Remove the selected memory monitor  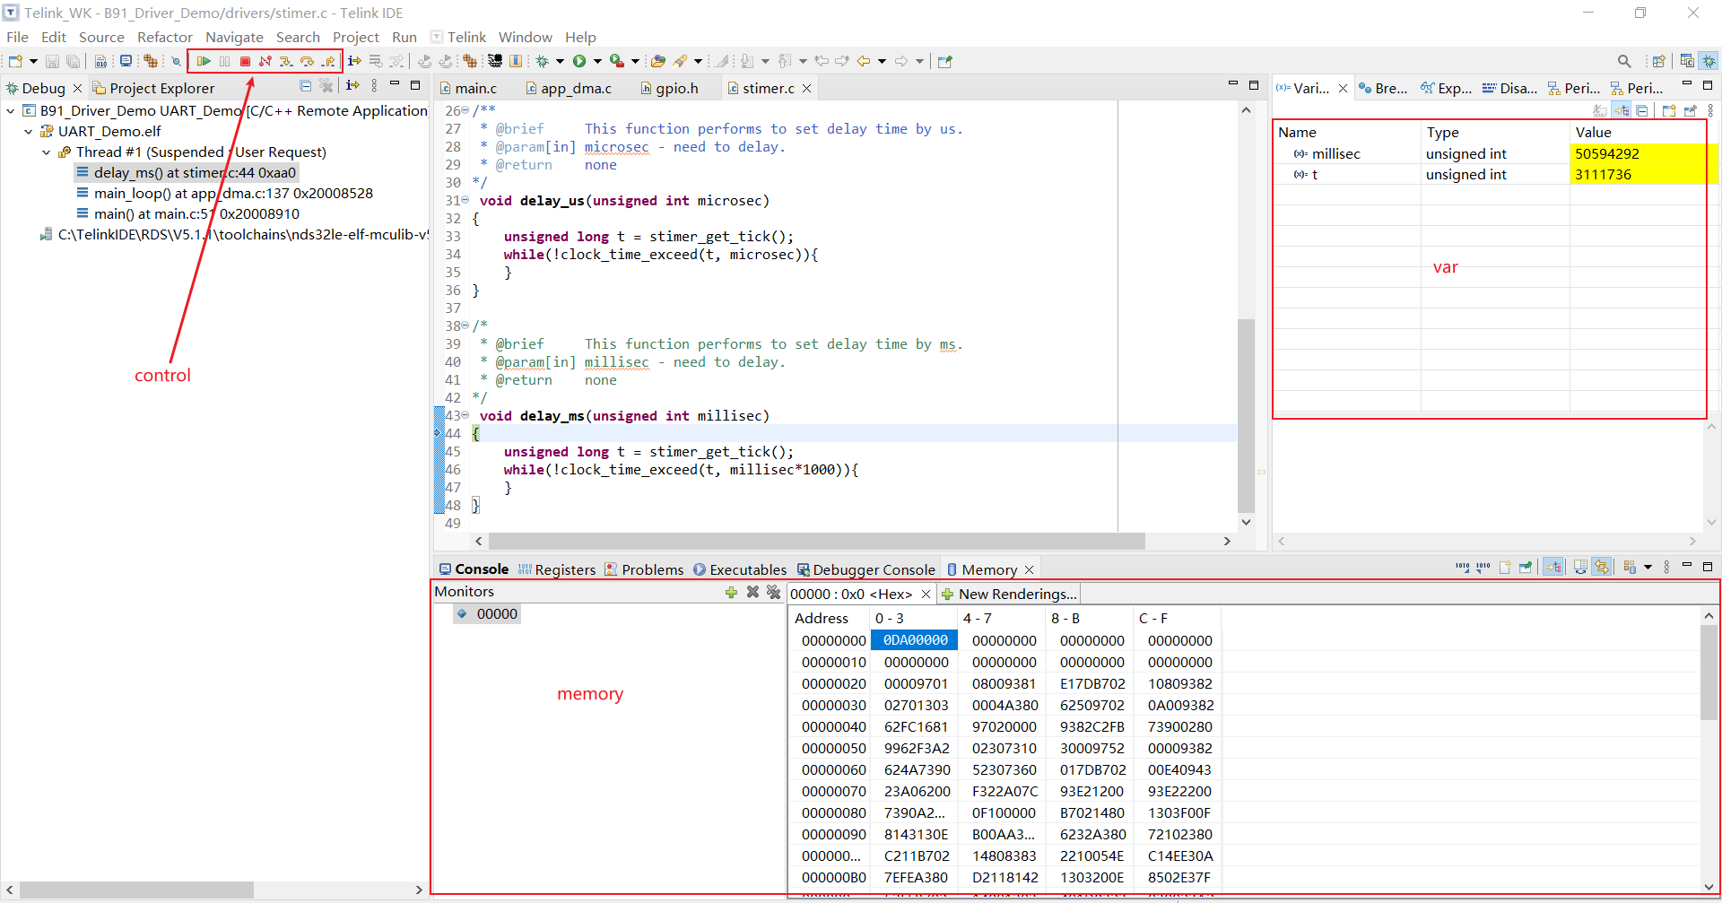(752, 592)
